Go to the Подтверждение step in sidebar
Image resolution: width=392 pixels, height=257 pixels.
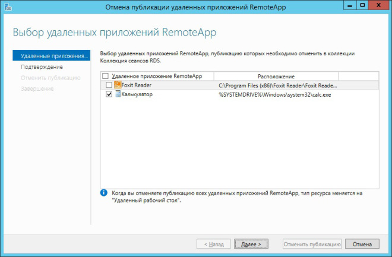[42, 67]
